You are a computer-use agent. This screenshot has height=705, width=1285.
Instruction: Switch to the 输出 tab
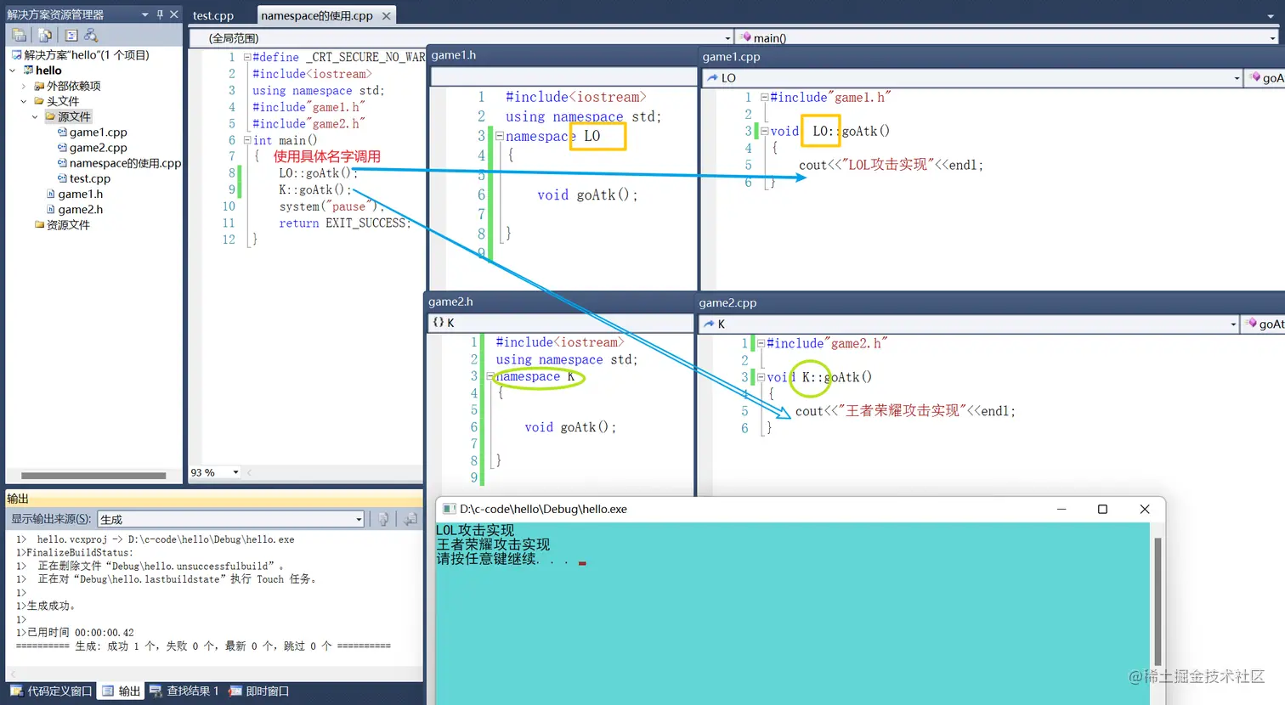point(121,691)
